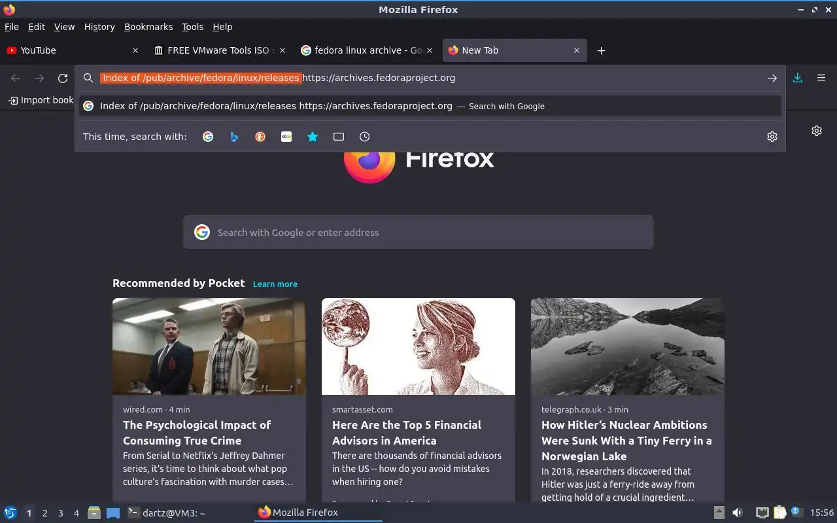The width and height of the screenshot is (837, 523).
Task: Open True Crime article thumbnail
Action: [x=209, y=346]
